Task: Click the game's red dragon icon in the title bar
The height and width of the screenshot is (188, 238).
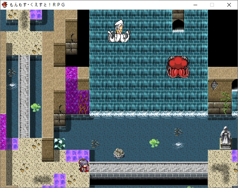Action: tap(4, 5)
